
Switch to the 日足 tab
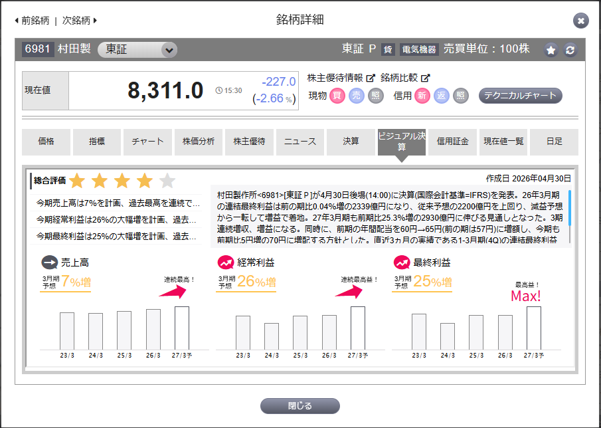[555, 142]
